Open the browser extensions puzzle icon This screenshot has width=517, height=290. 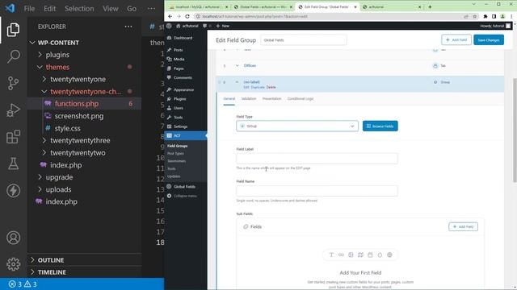pos(485,16)
